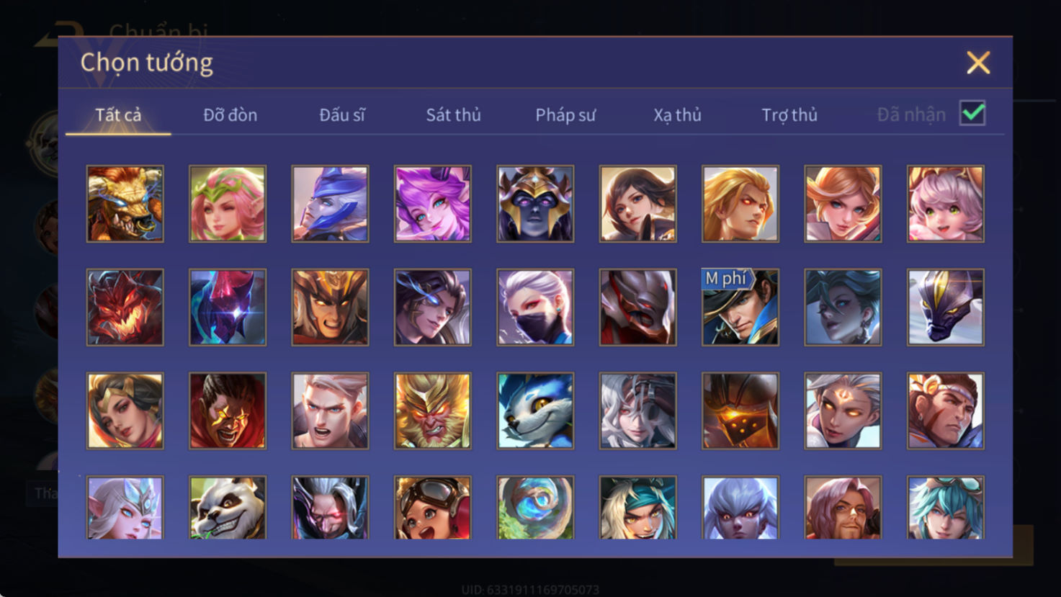Image resolution: width=1061 pixels, height=597 pixels.
Task: Close the "Chọn tướng" dialog
Action: pos(978,63)
